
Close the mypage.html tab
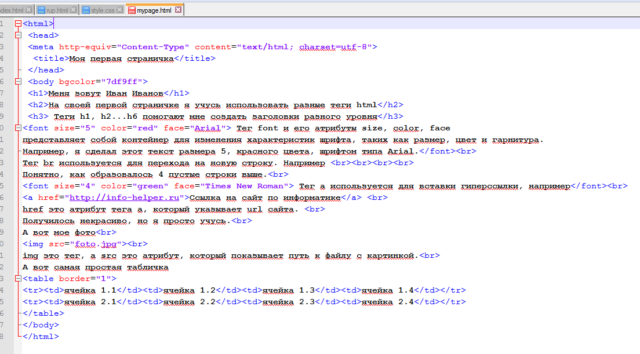[x=179, y=10]
